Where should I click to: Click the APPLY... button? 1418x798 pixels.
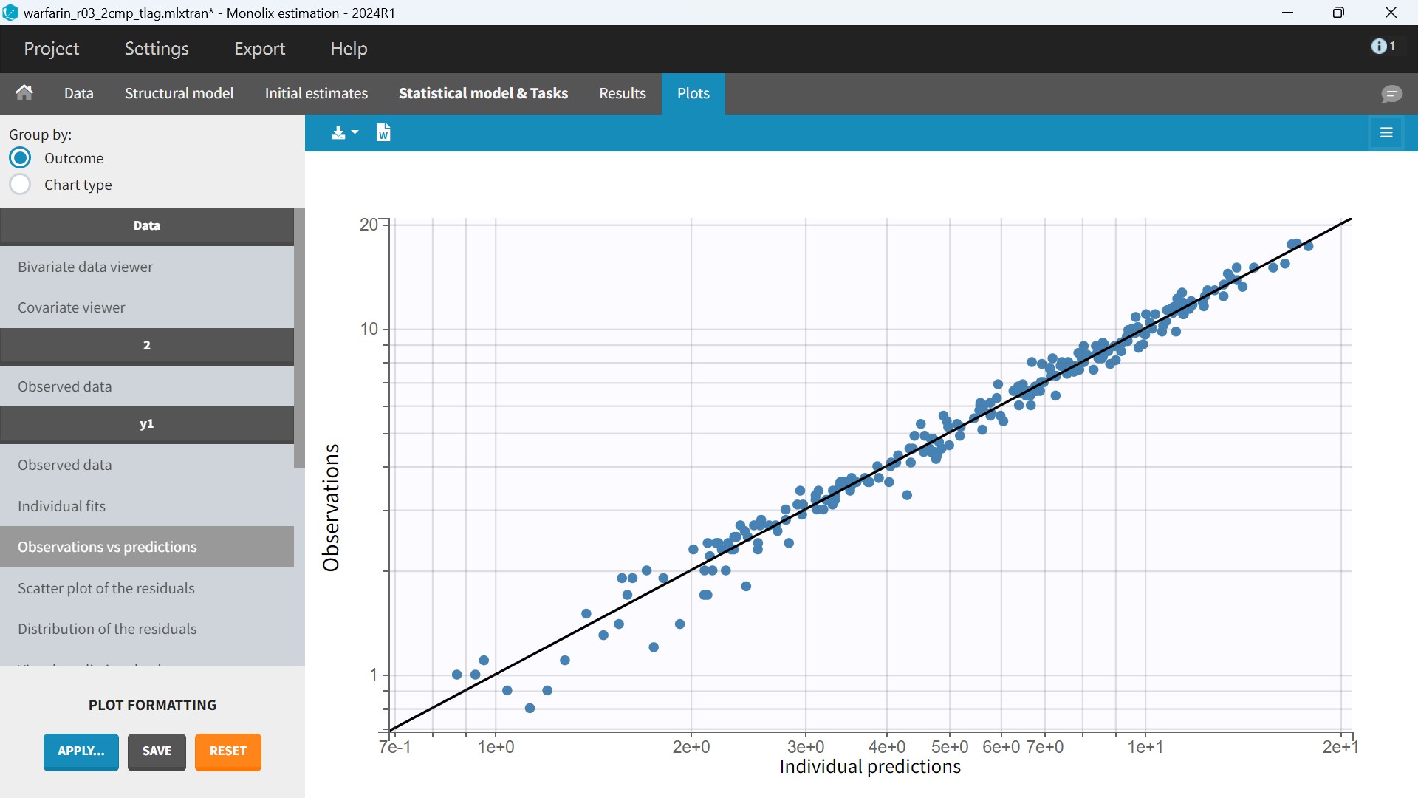click(x=81, y=751)
